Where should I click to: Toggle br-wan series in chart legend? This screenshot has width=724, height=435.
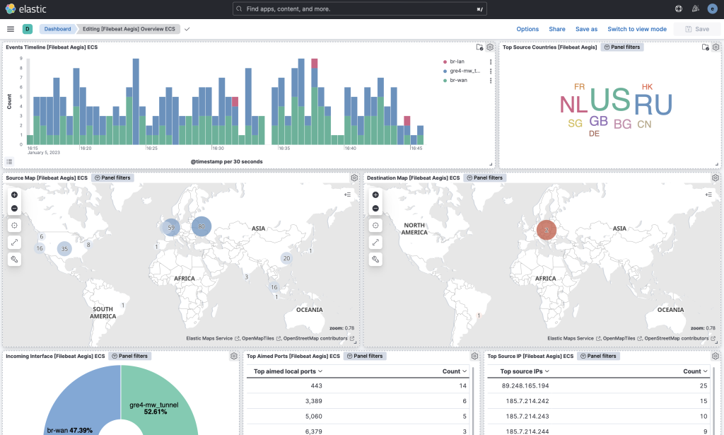(x=458, y=81)
